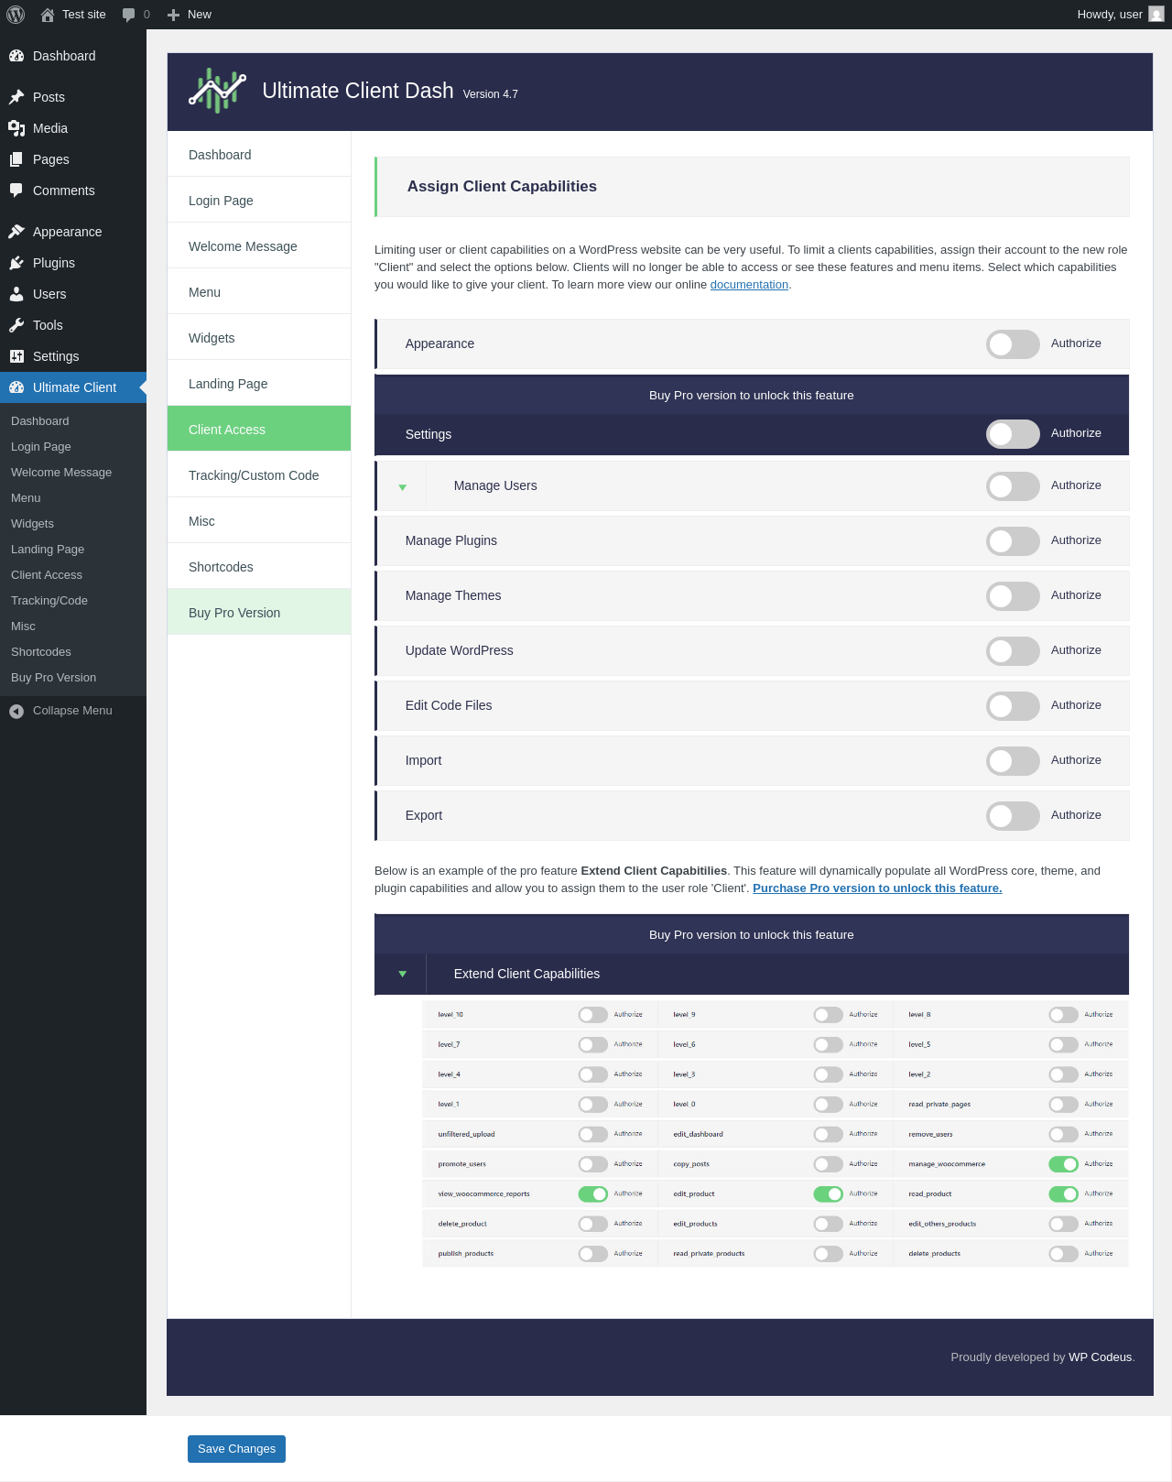Toggle the view_woocommerce_reports capability switch

pos(592,1194)
